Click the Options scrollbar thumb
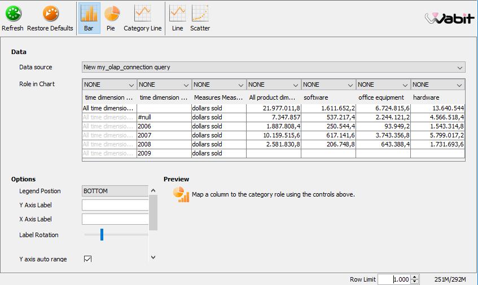This screenshot has height=285, width=478. [x=154, y=212]
